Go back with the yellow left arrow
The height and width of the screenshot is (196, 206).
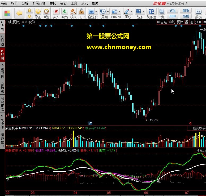[19, 13]
